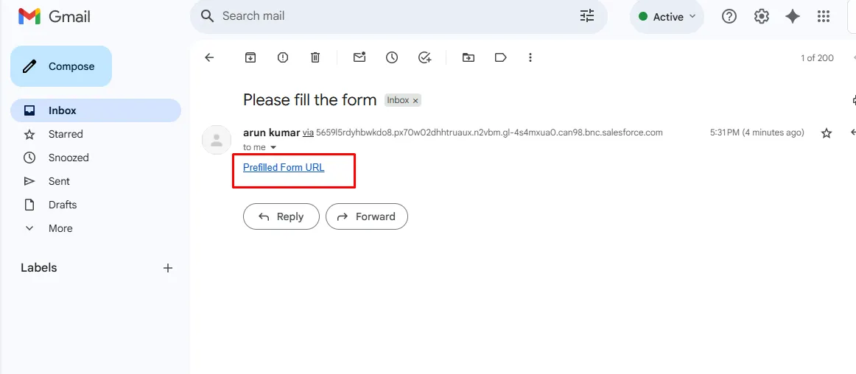The width and height of the screenshot is (856, 374).
Task: Open the Labels tag icon
Action: pos(501,57)
